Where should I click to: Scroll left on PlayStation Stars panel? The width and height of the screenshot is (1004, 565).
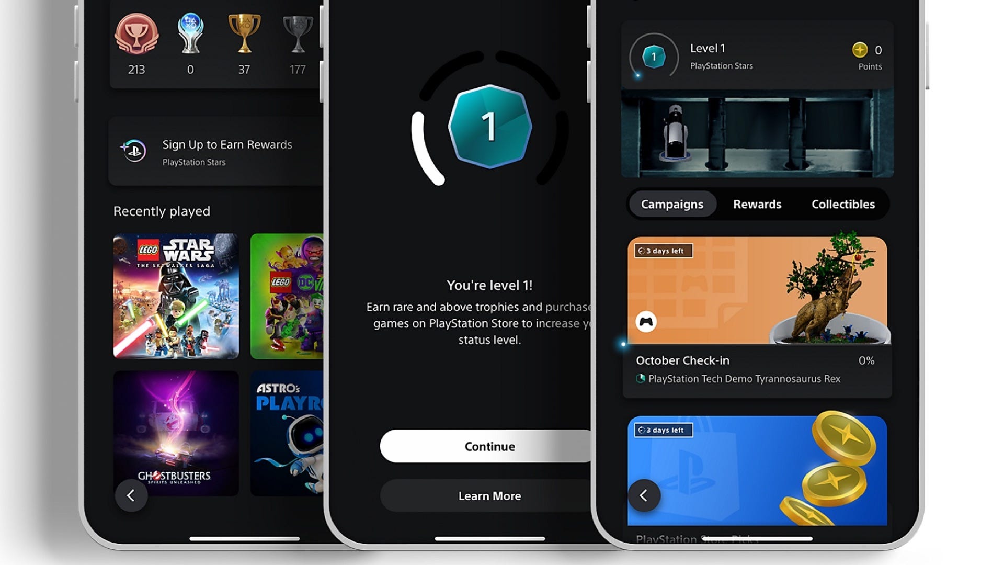[644, 496]
